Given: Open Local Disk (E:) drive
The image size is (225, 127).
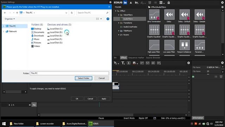Looking at the screenshot, I should tap(55, 36).
